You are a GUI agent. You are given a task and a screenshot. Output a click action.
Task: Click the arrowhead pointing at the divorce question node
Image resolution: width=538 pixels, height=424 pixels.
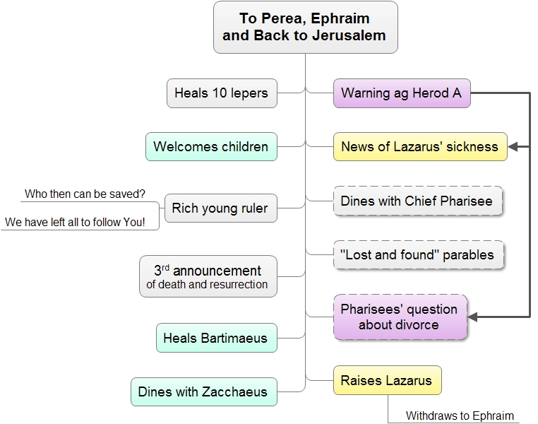coord(472,317)
